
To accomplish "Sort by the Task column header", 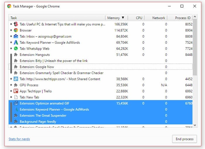I will tap(57, 18).
